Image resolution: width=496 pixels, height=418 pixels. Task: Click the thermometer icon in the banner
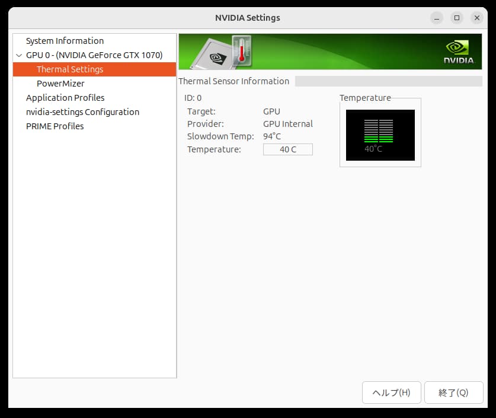point(242,51)
